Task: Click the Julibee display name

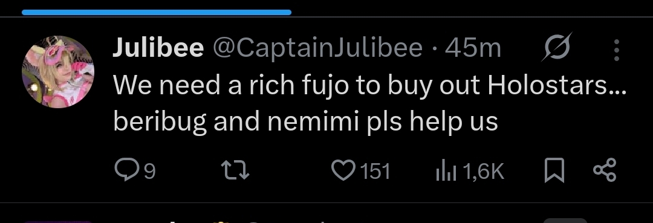Action: [x=158, y=48]
